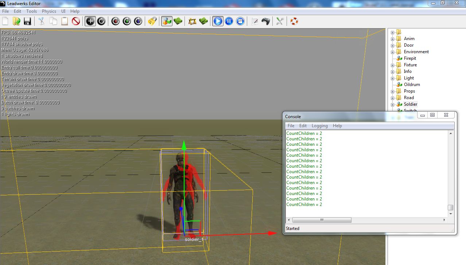Click the scissors Cut icon

click(x=41, y=21)
